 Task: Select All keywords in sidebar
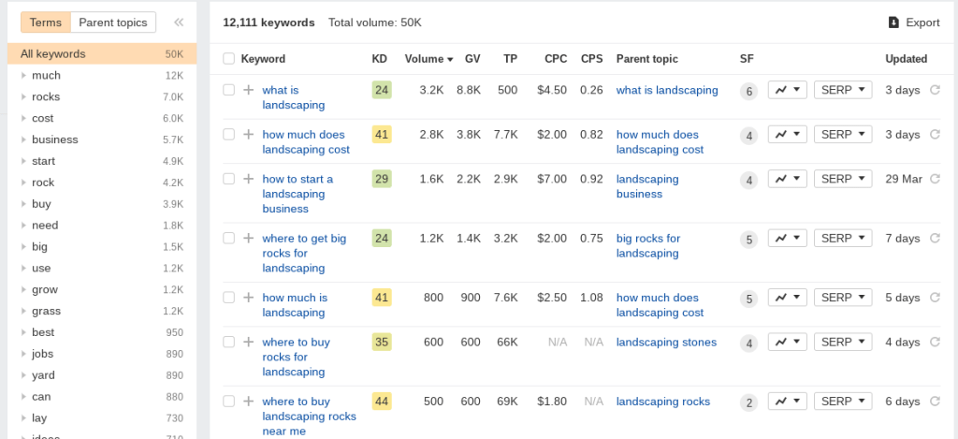click(102, 53)
